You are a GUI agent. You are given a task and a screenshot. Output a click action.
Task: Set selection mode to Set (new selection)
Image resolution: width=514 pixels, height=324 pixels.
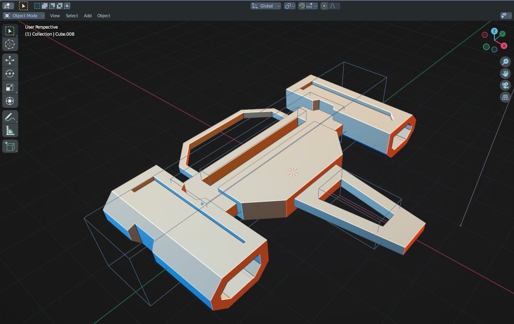(37, 6)
